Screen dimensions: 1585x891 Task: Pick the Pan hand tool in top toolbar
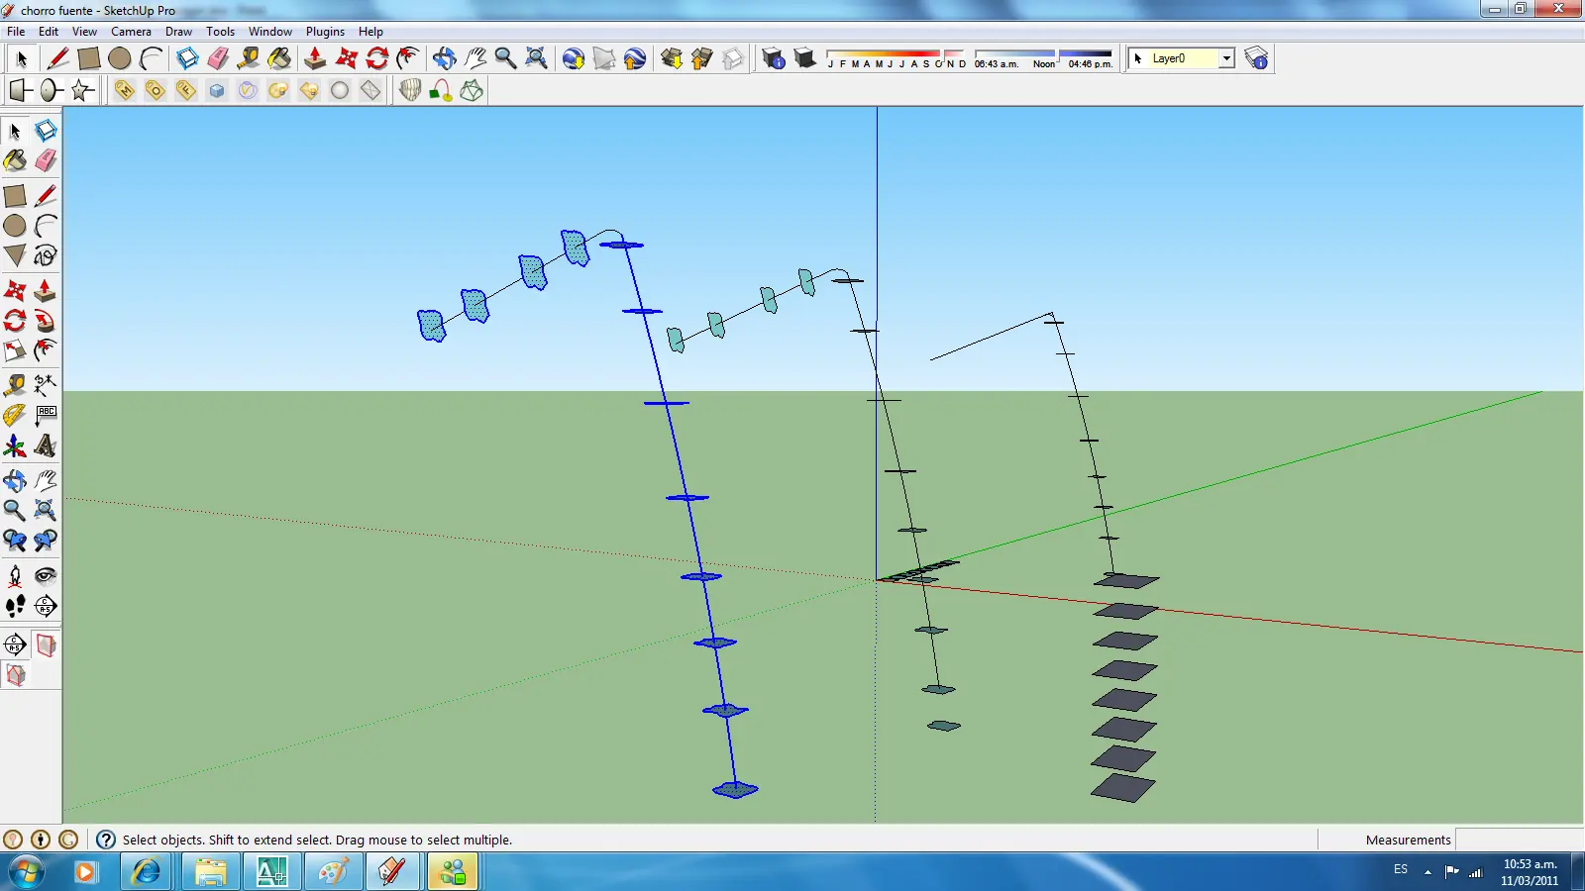coord(475,58)
